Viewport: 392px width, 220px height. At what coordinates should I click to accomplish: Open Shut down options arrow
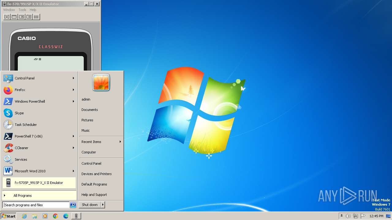[x=103, y=205]
